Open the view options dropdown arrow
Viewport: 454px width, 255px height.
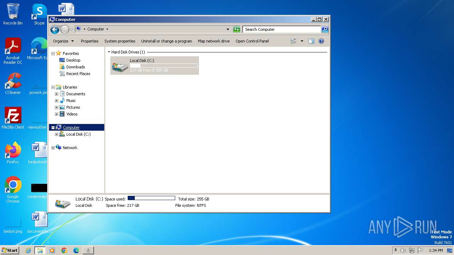coord(302,41)
